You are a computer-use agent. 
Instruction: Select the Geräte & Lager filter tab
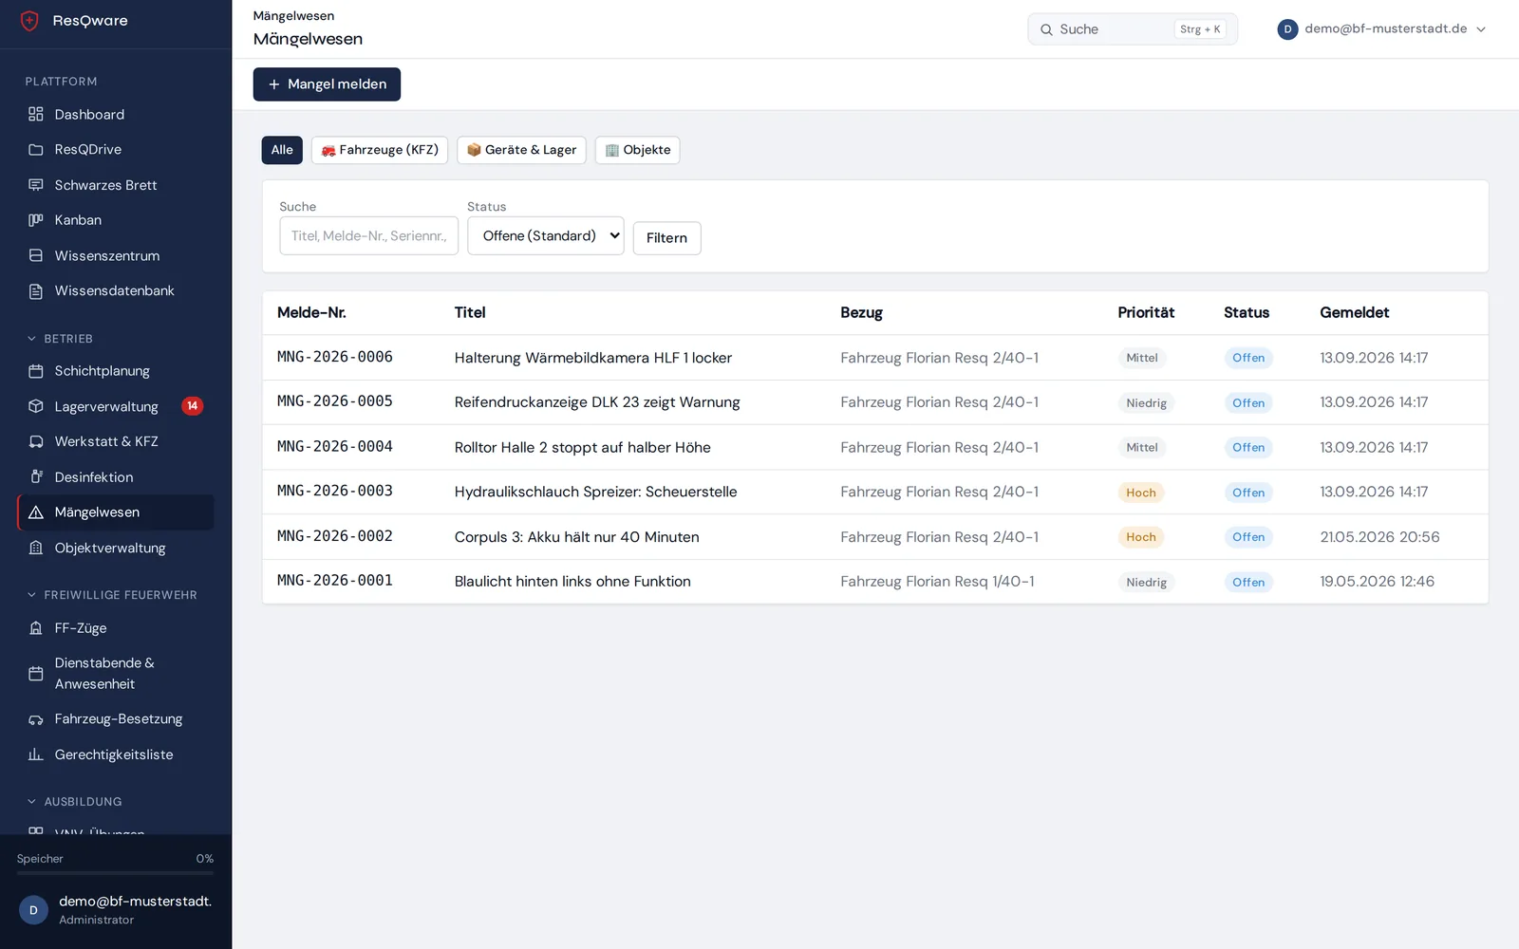521,150
